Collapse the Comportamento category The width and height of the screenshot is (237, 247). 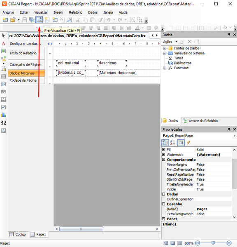[164, 160]
